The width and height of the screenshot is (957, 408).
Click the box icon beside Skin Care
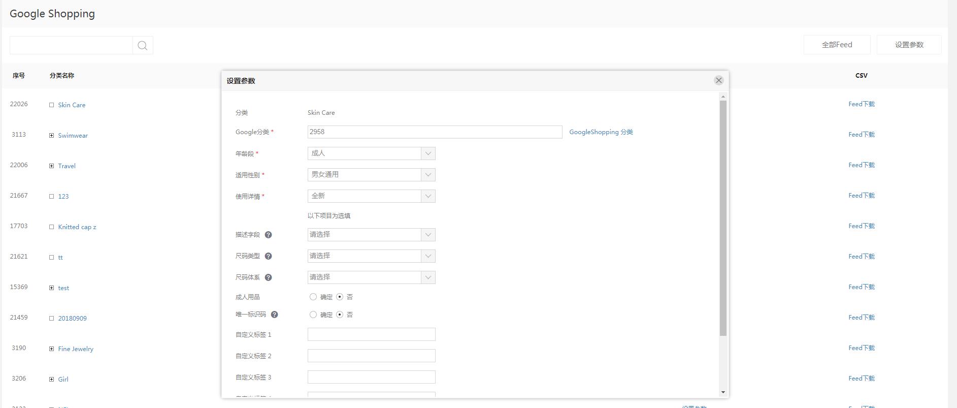(x=51, y=105)
